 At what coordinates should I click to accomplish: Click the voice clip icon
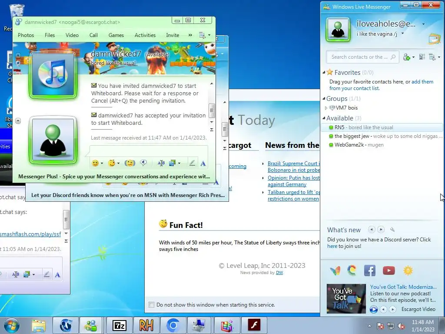pos(143,163)
